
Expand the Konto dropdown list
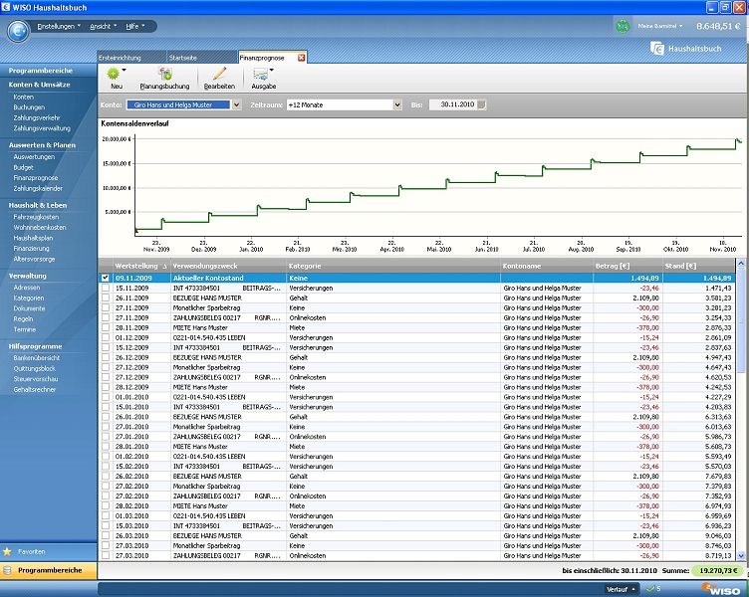(236, 104)
